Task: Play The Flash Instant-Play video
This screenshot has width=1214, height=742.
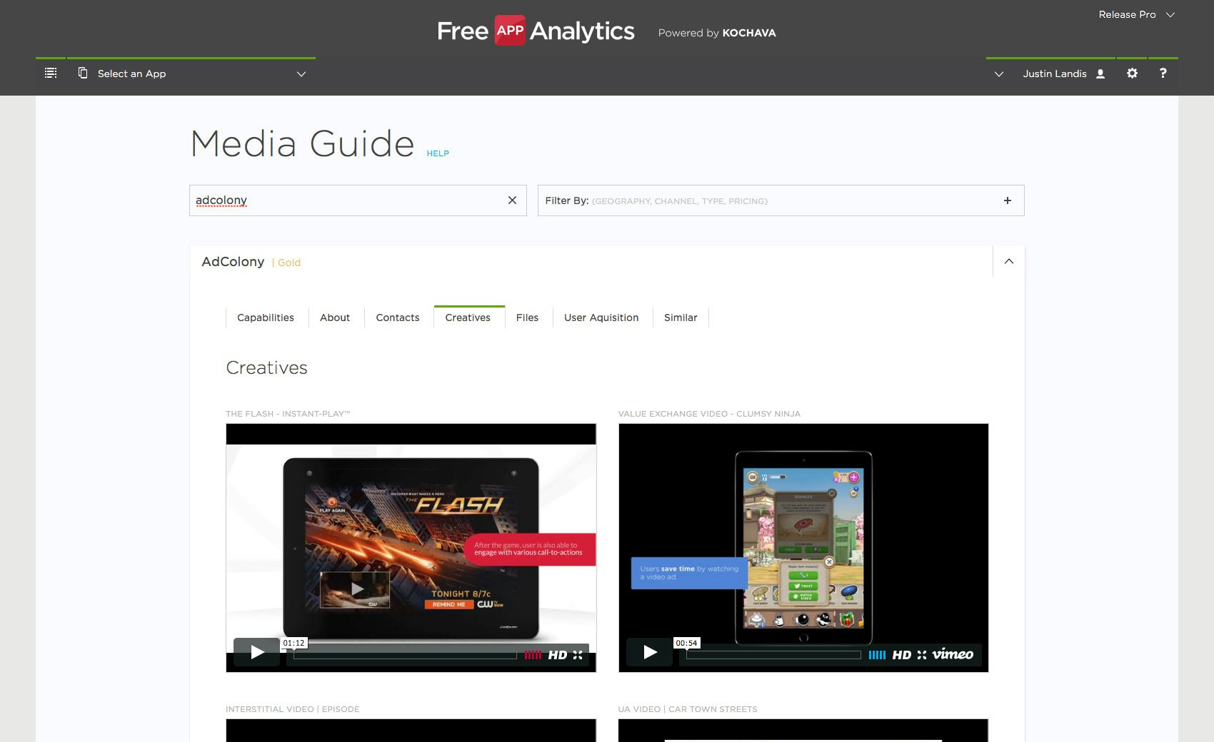Action: coord(256,651)
